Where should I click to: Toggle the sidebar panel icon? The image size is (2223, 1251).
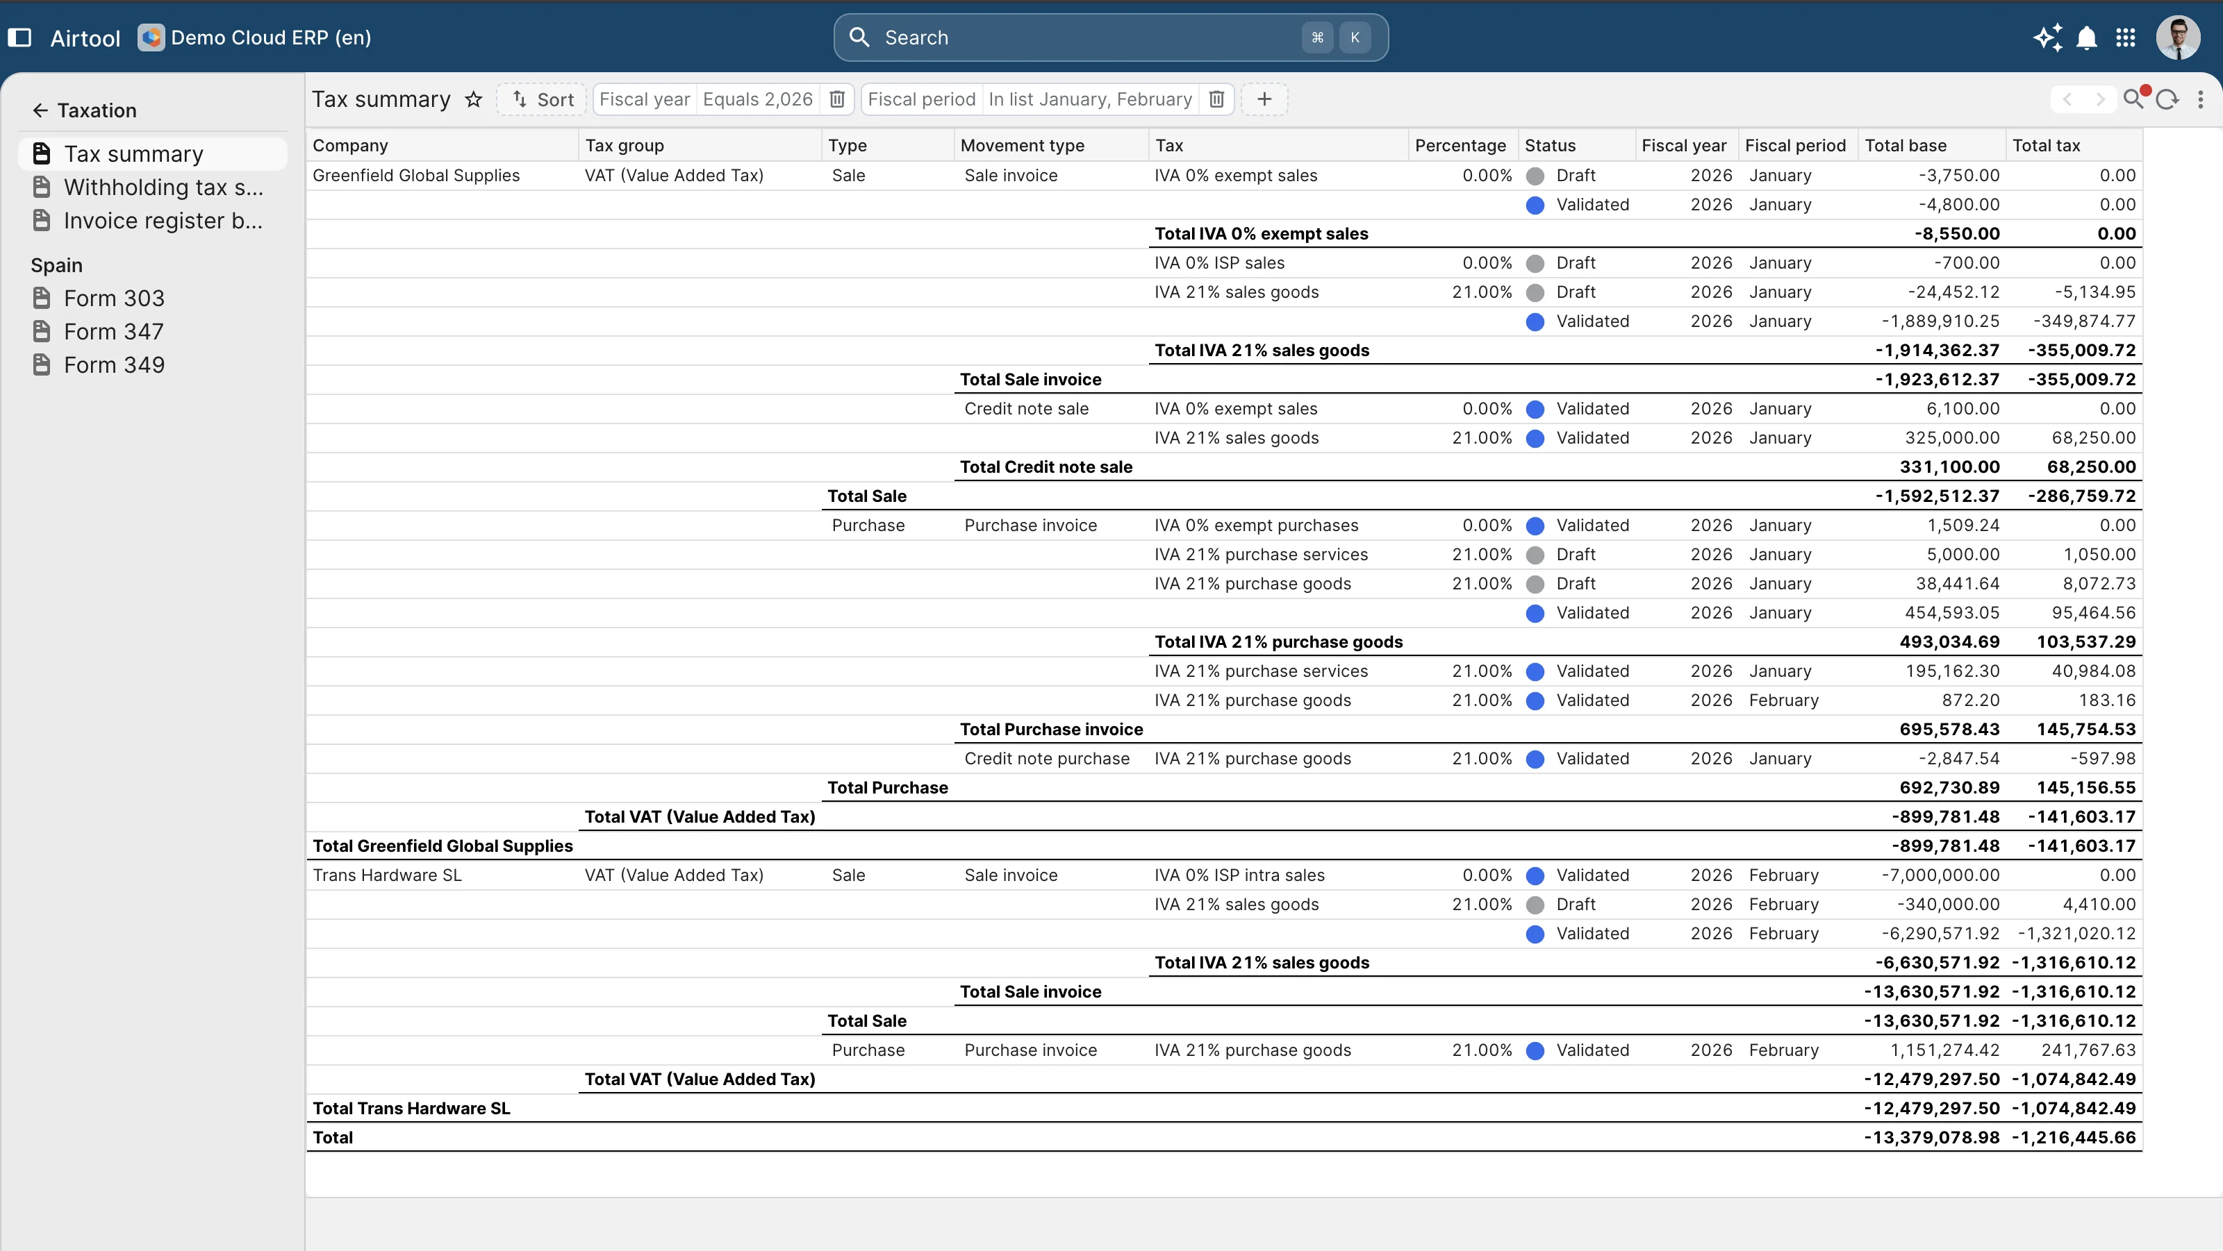tap(20, 37)
